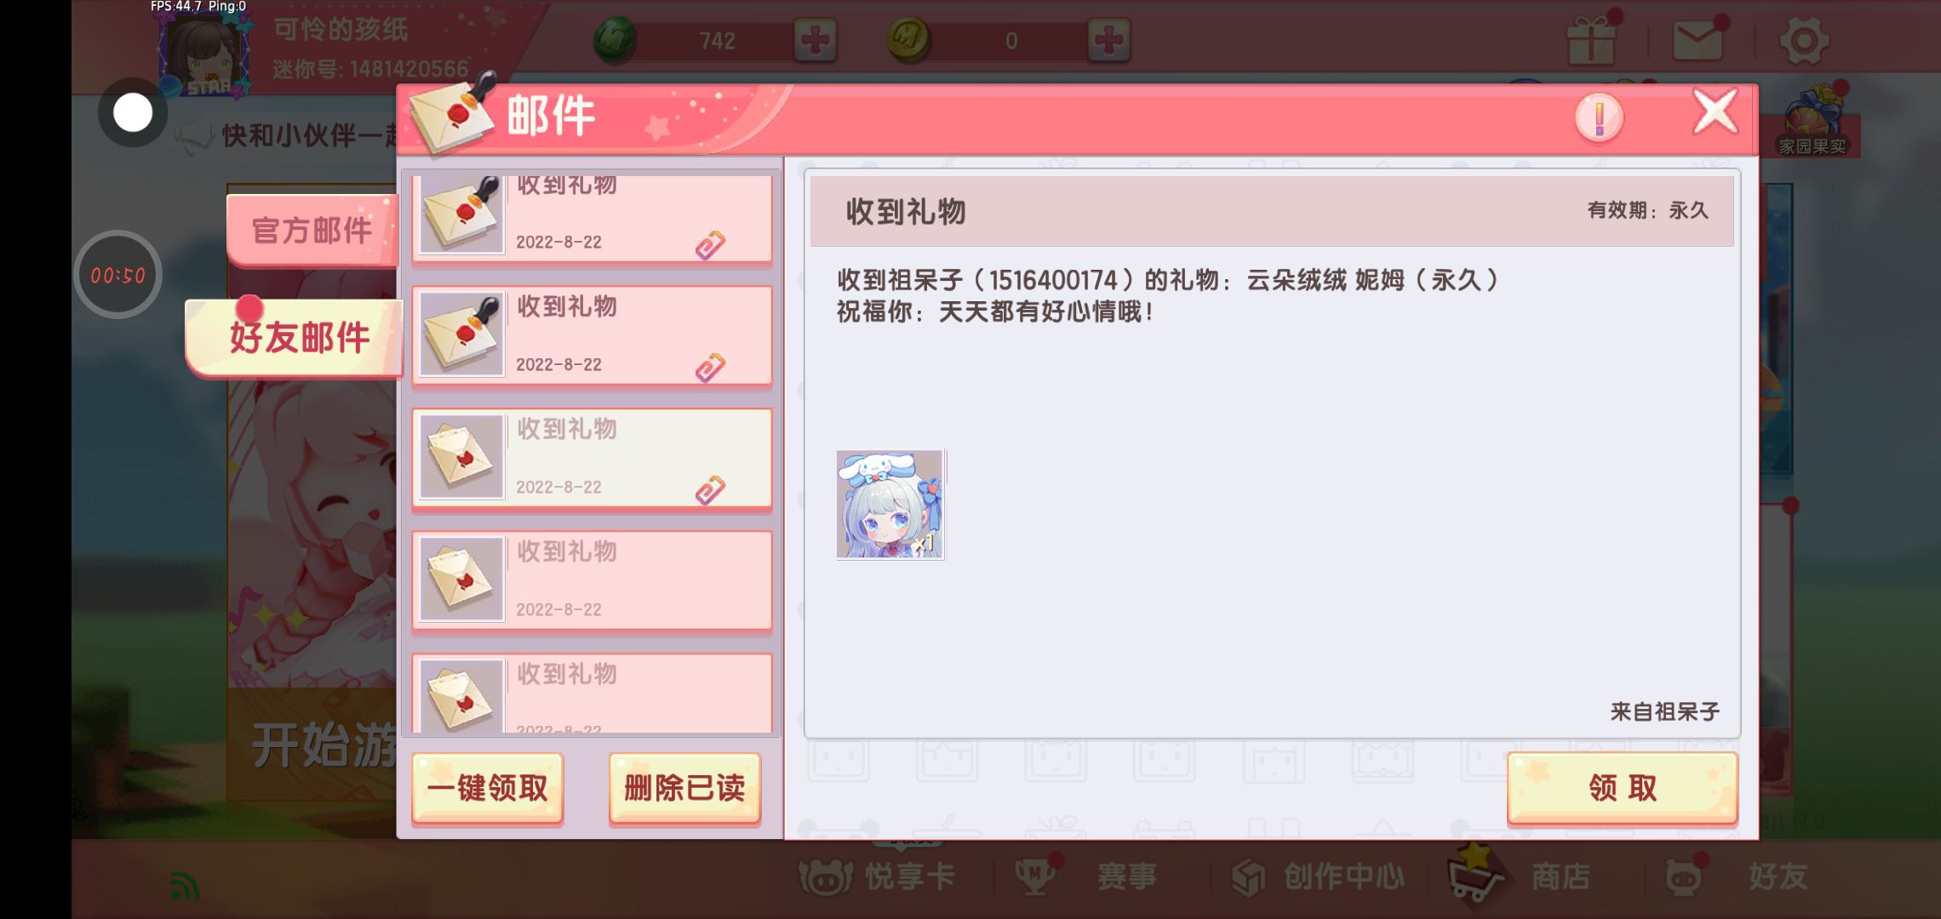This screenshot has width=1941, height=919.
Task: Click the 删除已读 button
Action: 684,788
